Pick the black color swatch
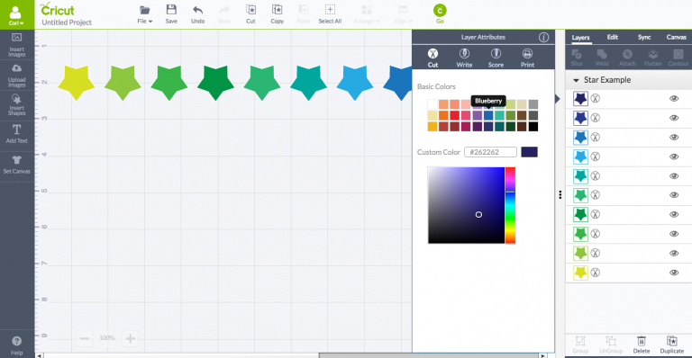This screenshot has height=358, width=692. [533, 127]
